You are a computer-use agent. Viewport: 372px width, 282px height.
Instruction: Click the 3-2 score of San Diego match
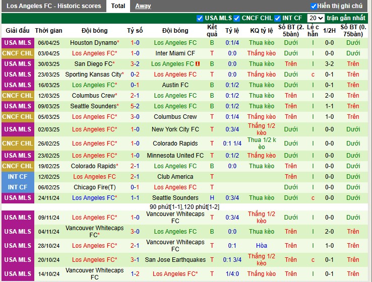(135, 64)
